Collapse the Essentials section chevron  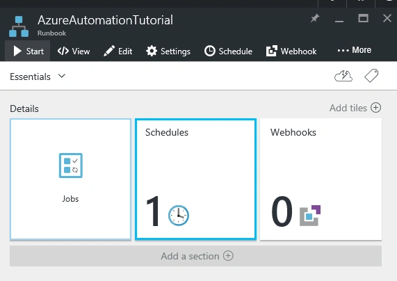(62, 76)
